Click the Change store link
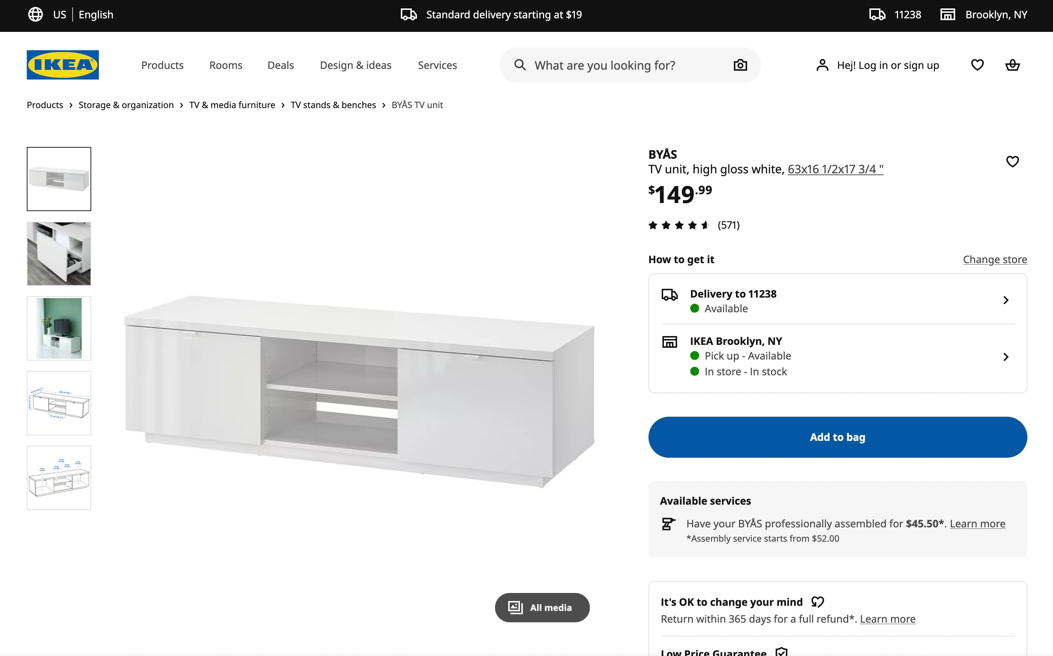1053x656 pixels. (994, 259)
